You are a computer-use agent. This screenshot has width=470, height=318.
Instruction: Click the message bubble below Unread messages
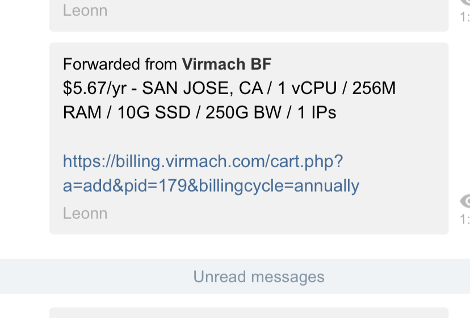[x=249, y=313]
